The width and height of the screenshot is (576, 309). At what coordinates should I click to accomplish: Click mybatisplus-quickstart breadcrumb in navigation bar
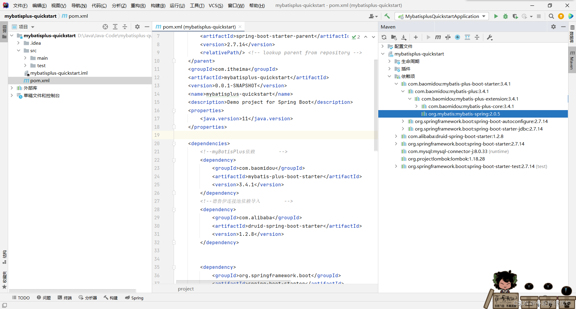30,16
